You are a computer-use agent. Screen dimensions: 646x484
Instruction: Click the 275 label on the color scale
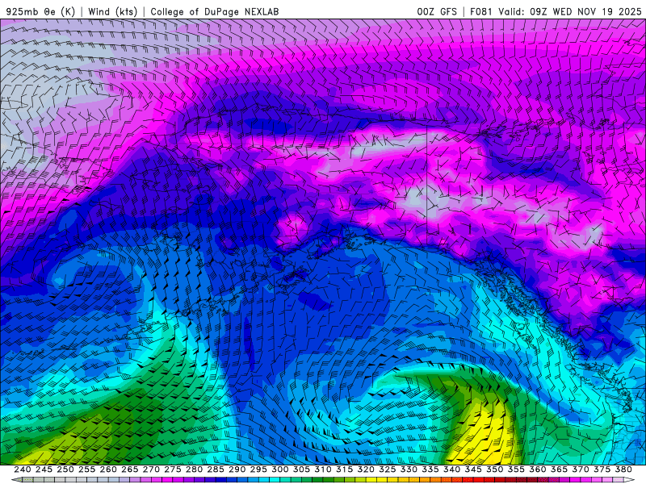click(x=172, y=469)
